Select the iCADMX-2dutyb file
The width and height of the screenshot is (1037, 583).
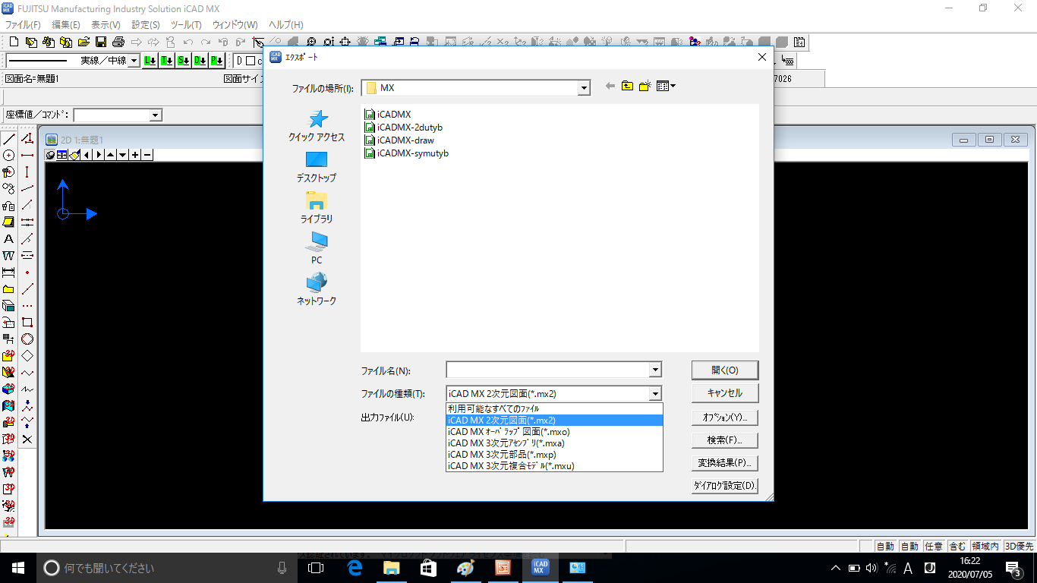point(404,128)
